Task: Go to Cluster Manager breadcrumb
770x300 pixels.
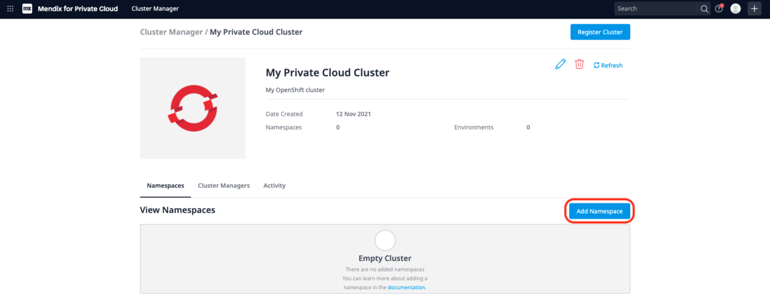Action: click(171, 32)
